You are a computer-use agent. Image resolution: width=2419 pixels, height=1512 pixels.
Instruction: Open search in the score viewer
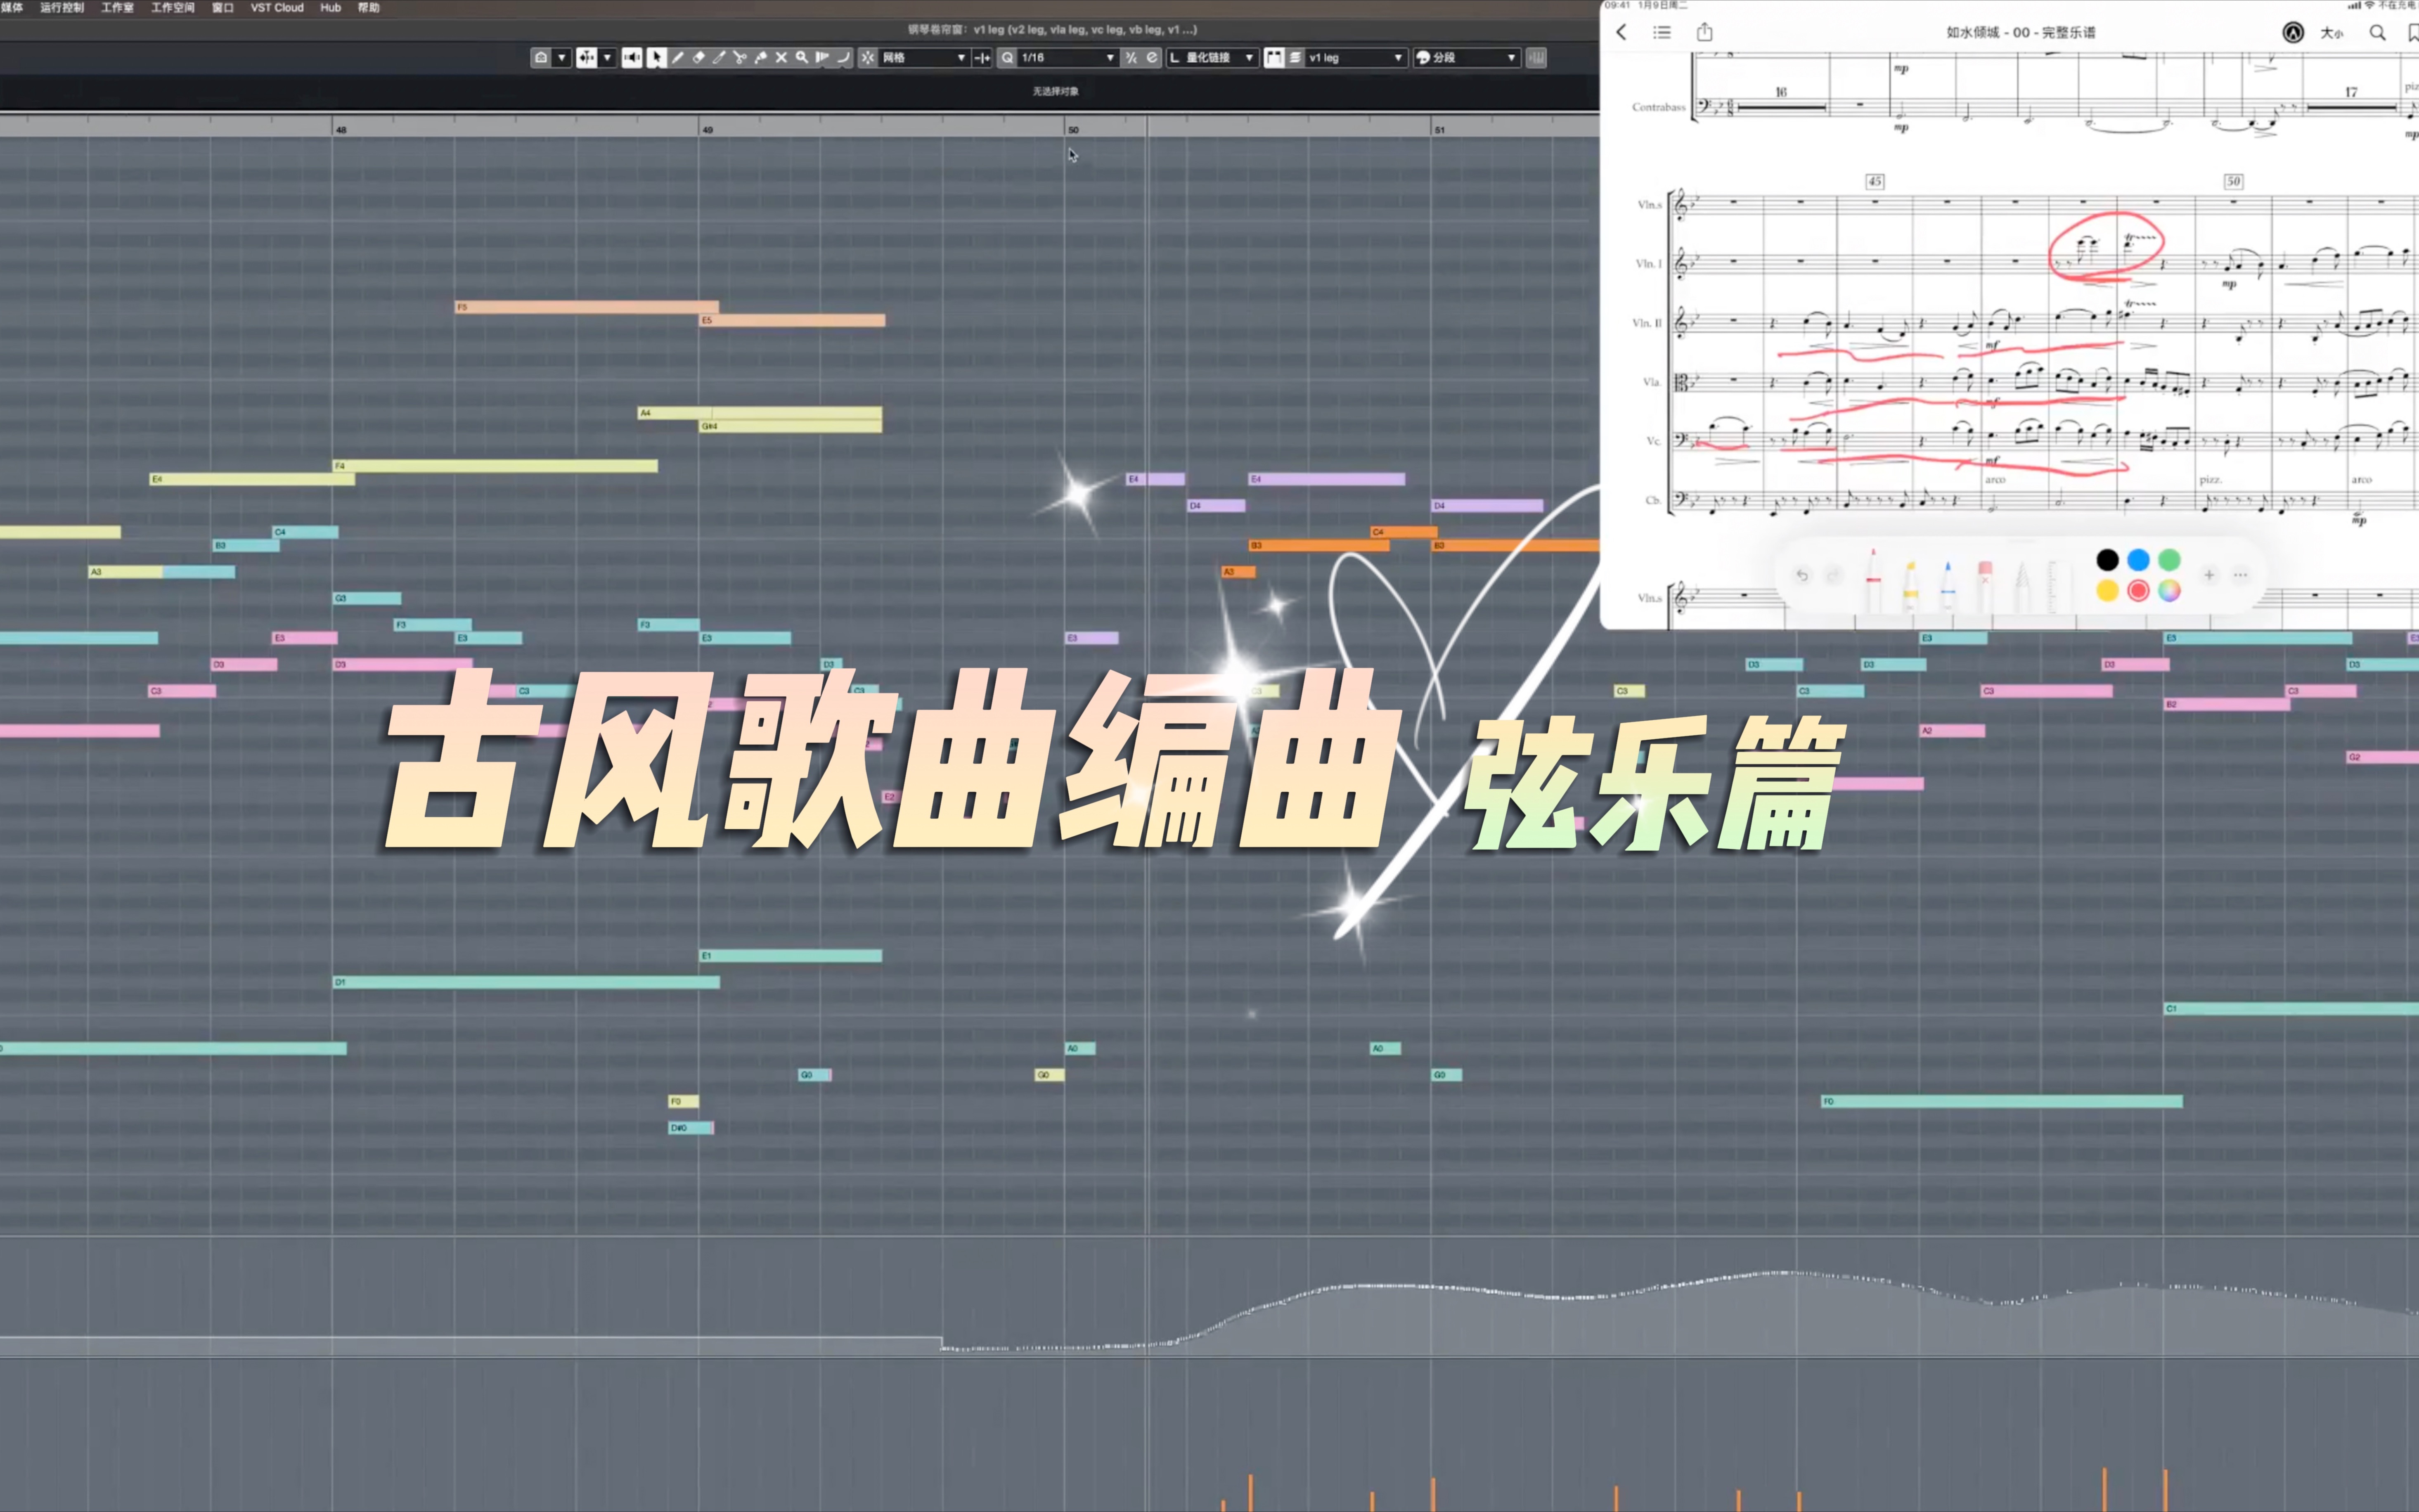2378,33
